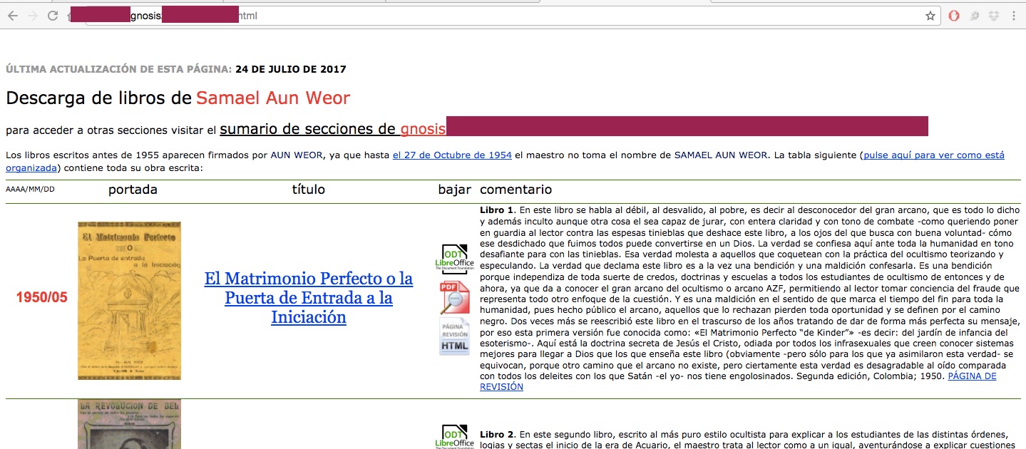
Task: Click the film reel extension icon
Action: 974,16
